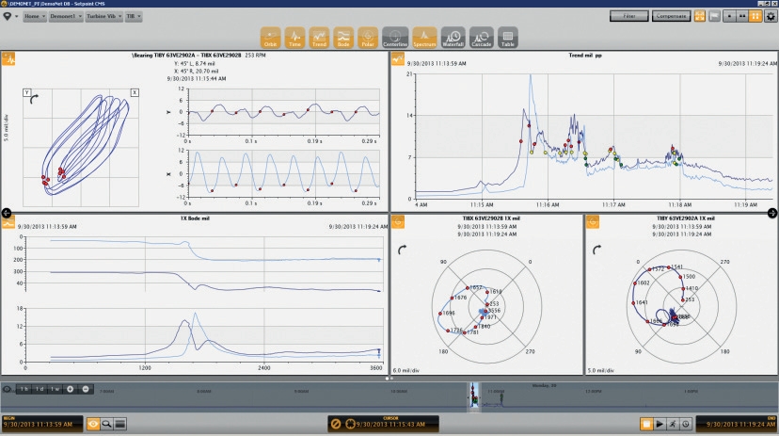Open the Home breadcrumb dropdown

[x=34, y=16]
